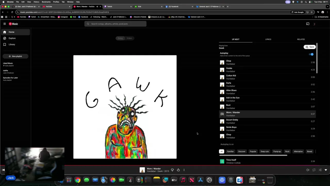Click the cast to device icon
This screenshot has height=186, width=330.
[308, 24]
